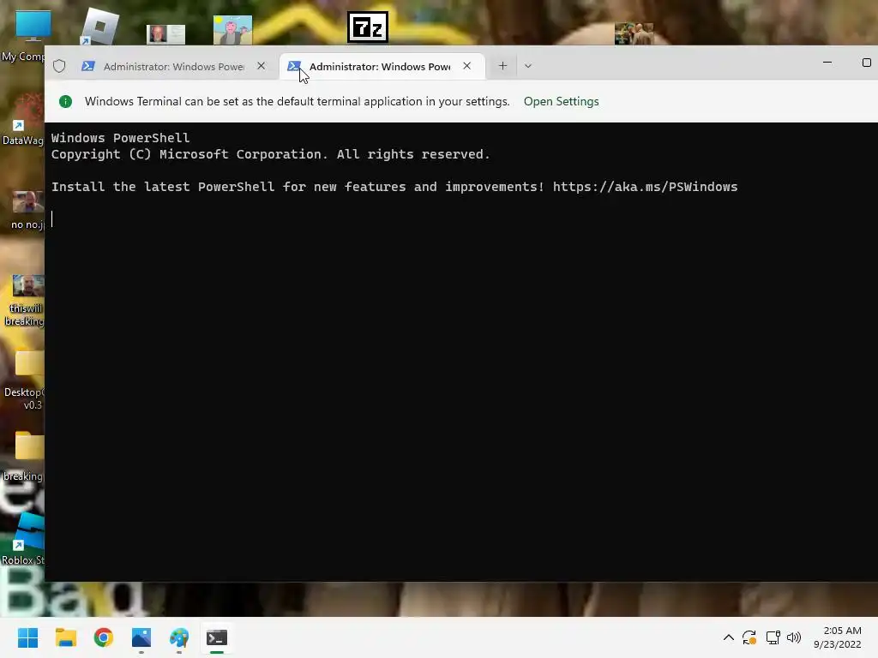The height and width of the screenshot is (658, 878).
Task: Select the no no.jpg desktop file
Action: click(x=27, y=211)
